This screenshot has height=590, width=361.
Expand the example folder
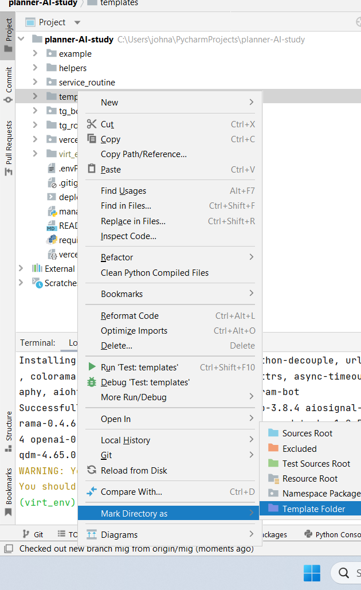35,53
